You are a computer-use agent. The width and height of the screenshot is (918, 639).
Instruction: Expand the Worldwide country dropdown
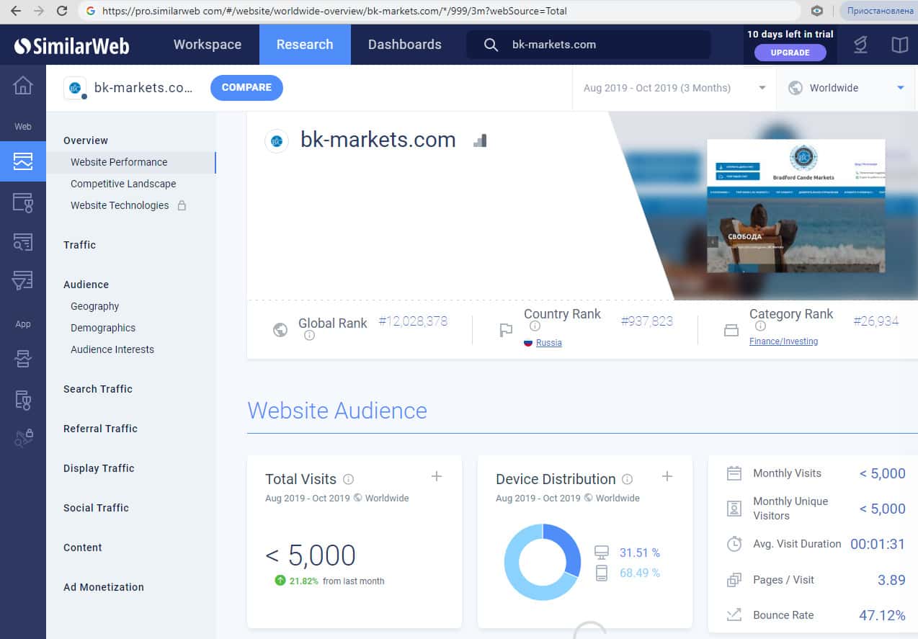pos(846,88)
